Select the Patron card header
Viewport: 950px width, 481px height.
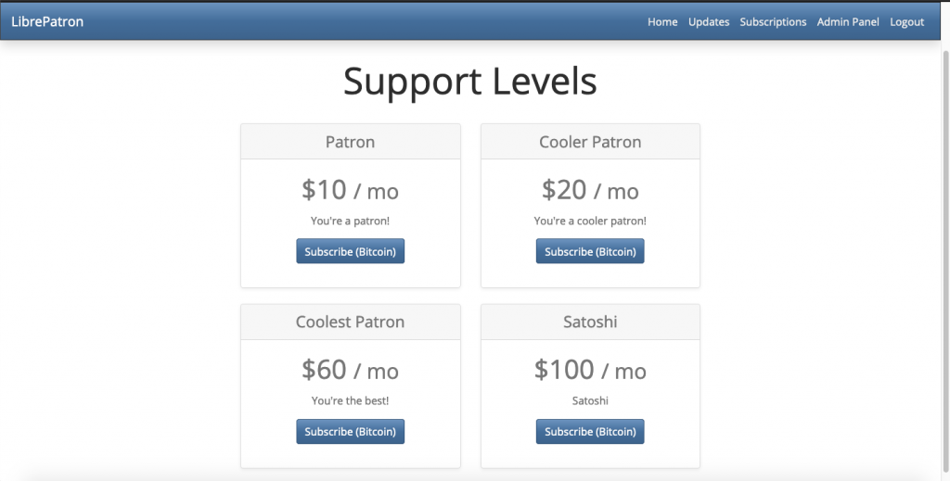(x=350, y=142)
